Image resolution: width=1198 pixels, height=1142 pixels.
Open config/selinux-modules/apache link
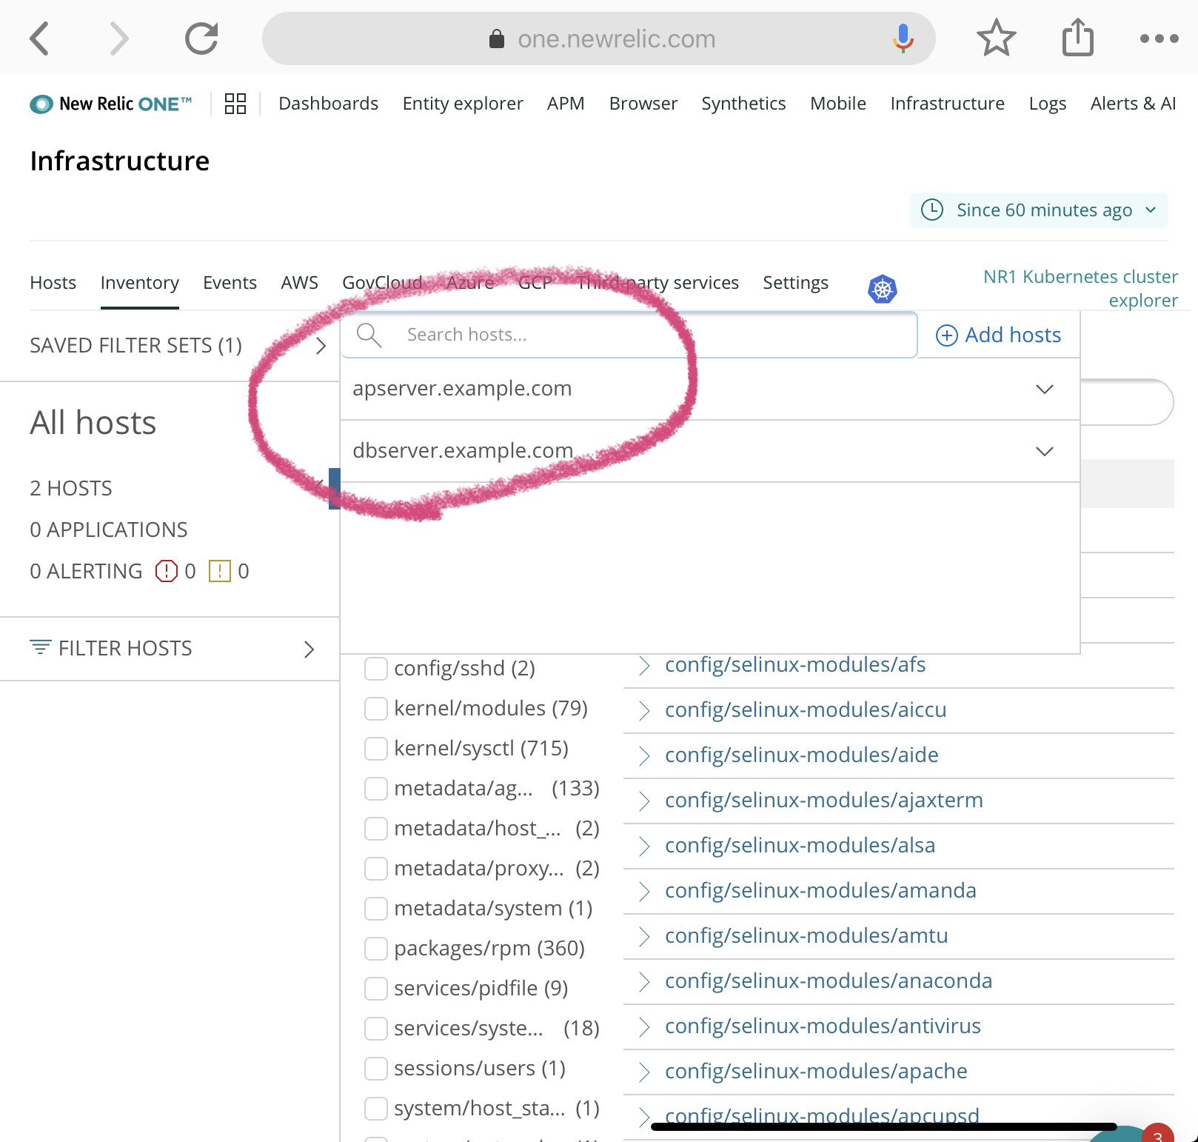tap(816, 1071)
